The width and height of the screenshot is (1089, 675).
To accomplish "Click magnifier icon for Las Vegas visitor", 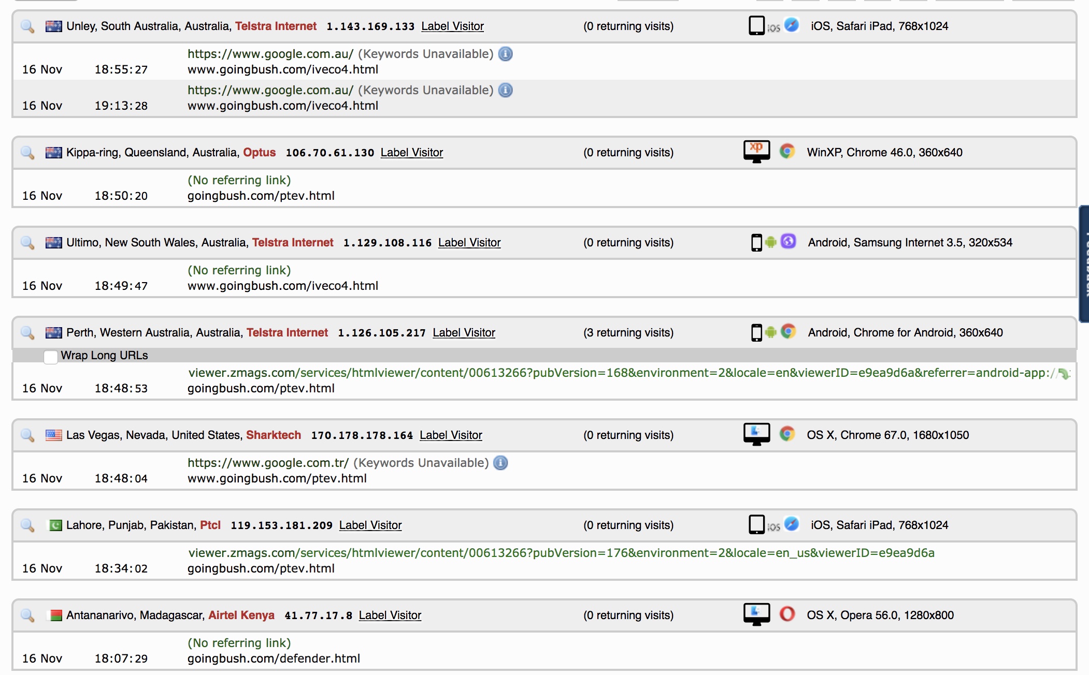I will 27,435.
